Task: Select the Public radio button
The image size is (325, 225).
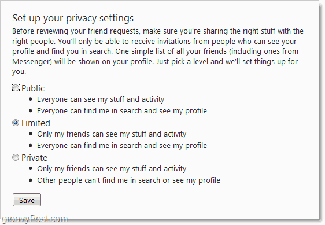Action: pos(16,88)
